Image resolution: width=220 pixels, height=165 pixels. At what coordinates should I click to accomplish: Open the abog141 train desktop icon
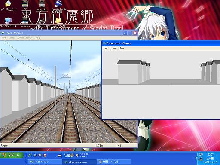pos(42,6)
